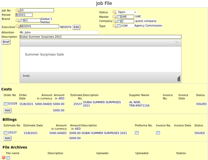Click the Attention field with Mr. John
The width and height of the screenshot is (208, 160).
click(x=59, y=33)
